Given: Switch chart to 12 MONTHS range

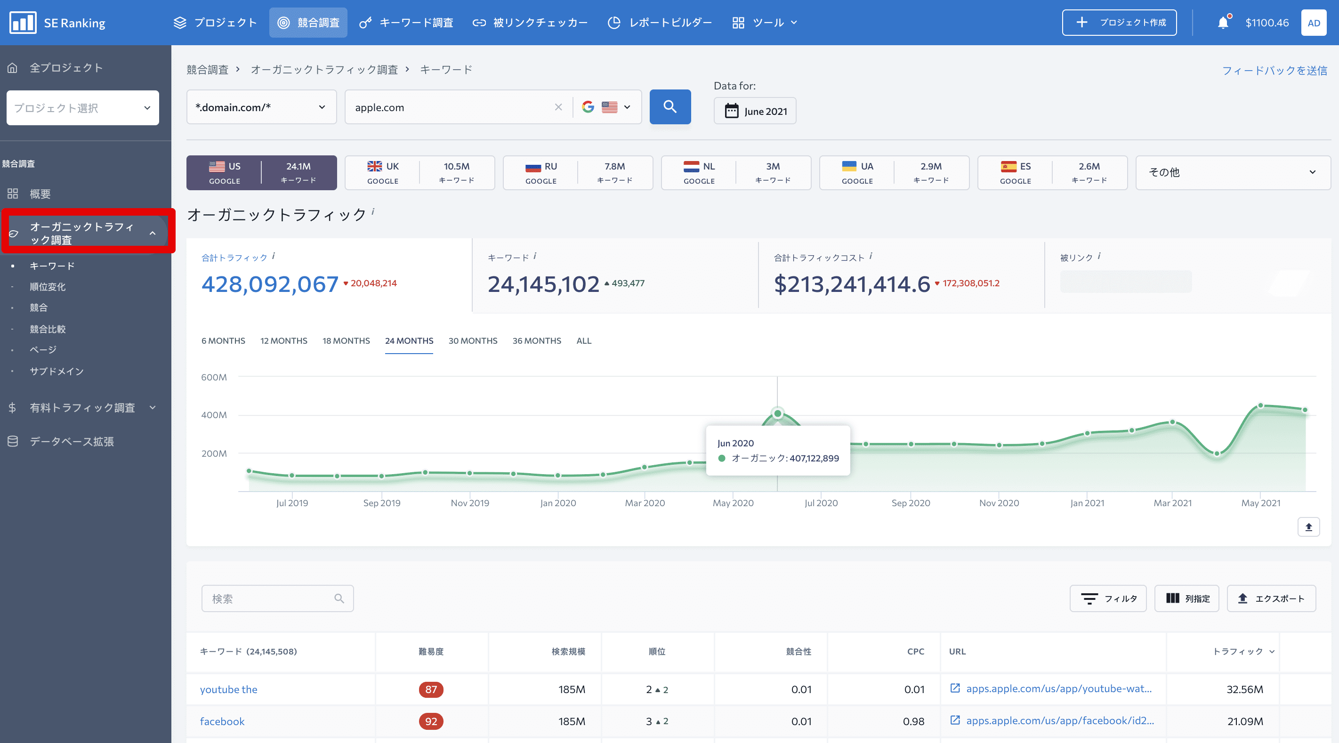Looking at the screenshot, I should click(283, 340).
